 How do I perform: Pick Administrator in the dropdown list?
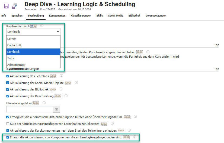[x=33, y=65]
